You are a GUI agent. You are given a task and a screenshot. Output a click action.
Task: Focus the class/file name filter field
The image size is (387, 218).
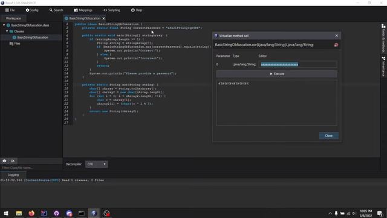coord(31,168)
